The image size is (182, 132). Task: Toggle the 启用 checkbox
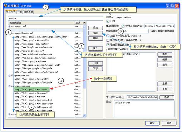108,21
